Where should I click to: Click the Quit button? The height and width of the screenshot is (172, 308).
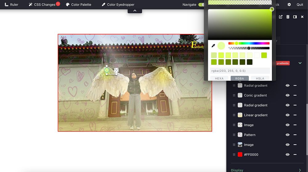pos(300,5)
